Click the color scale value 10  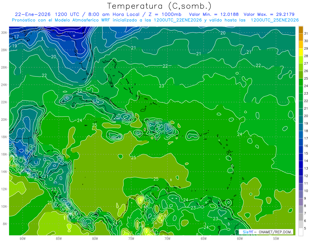(x=306, y=191)
